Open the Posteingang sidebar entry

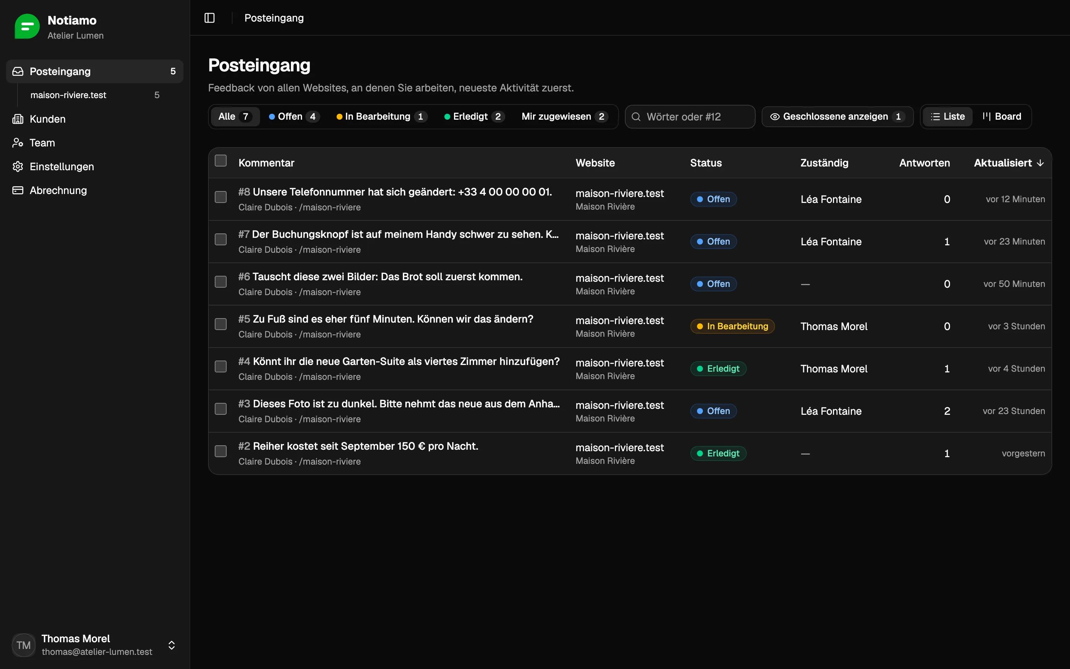coord(95,71)
